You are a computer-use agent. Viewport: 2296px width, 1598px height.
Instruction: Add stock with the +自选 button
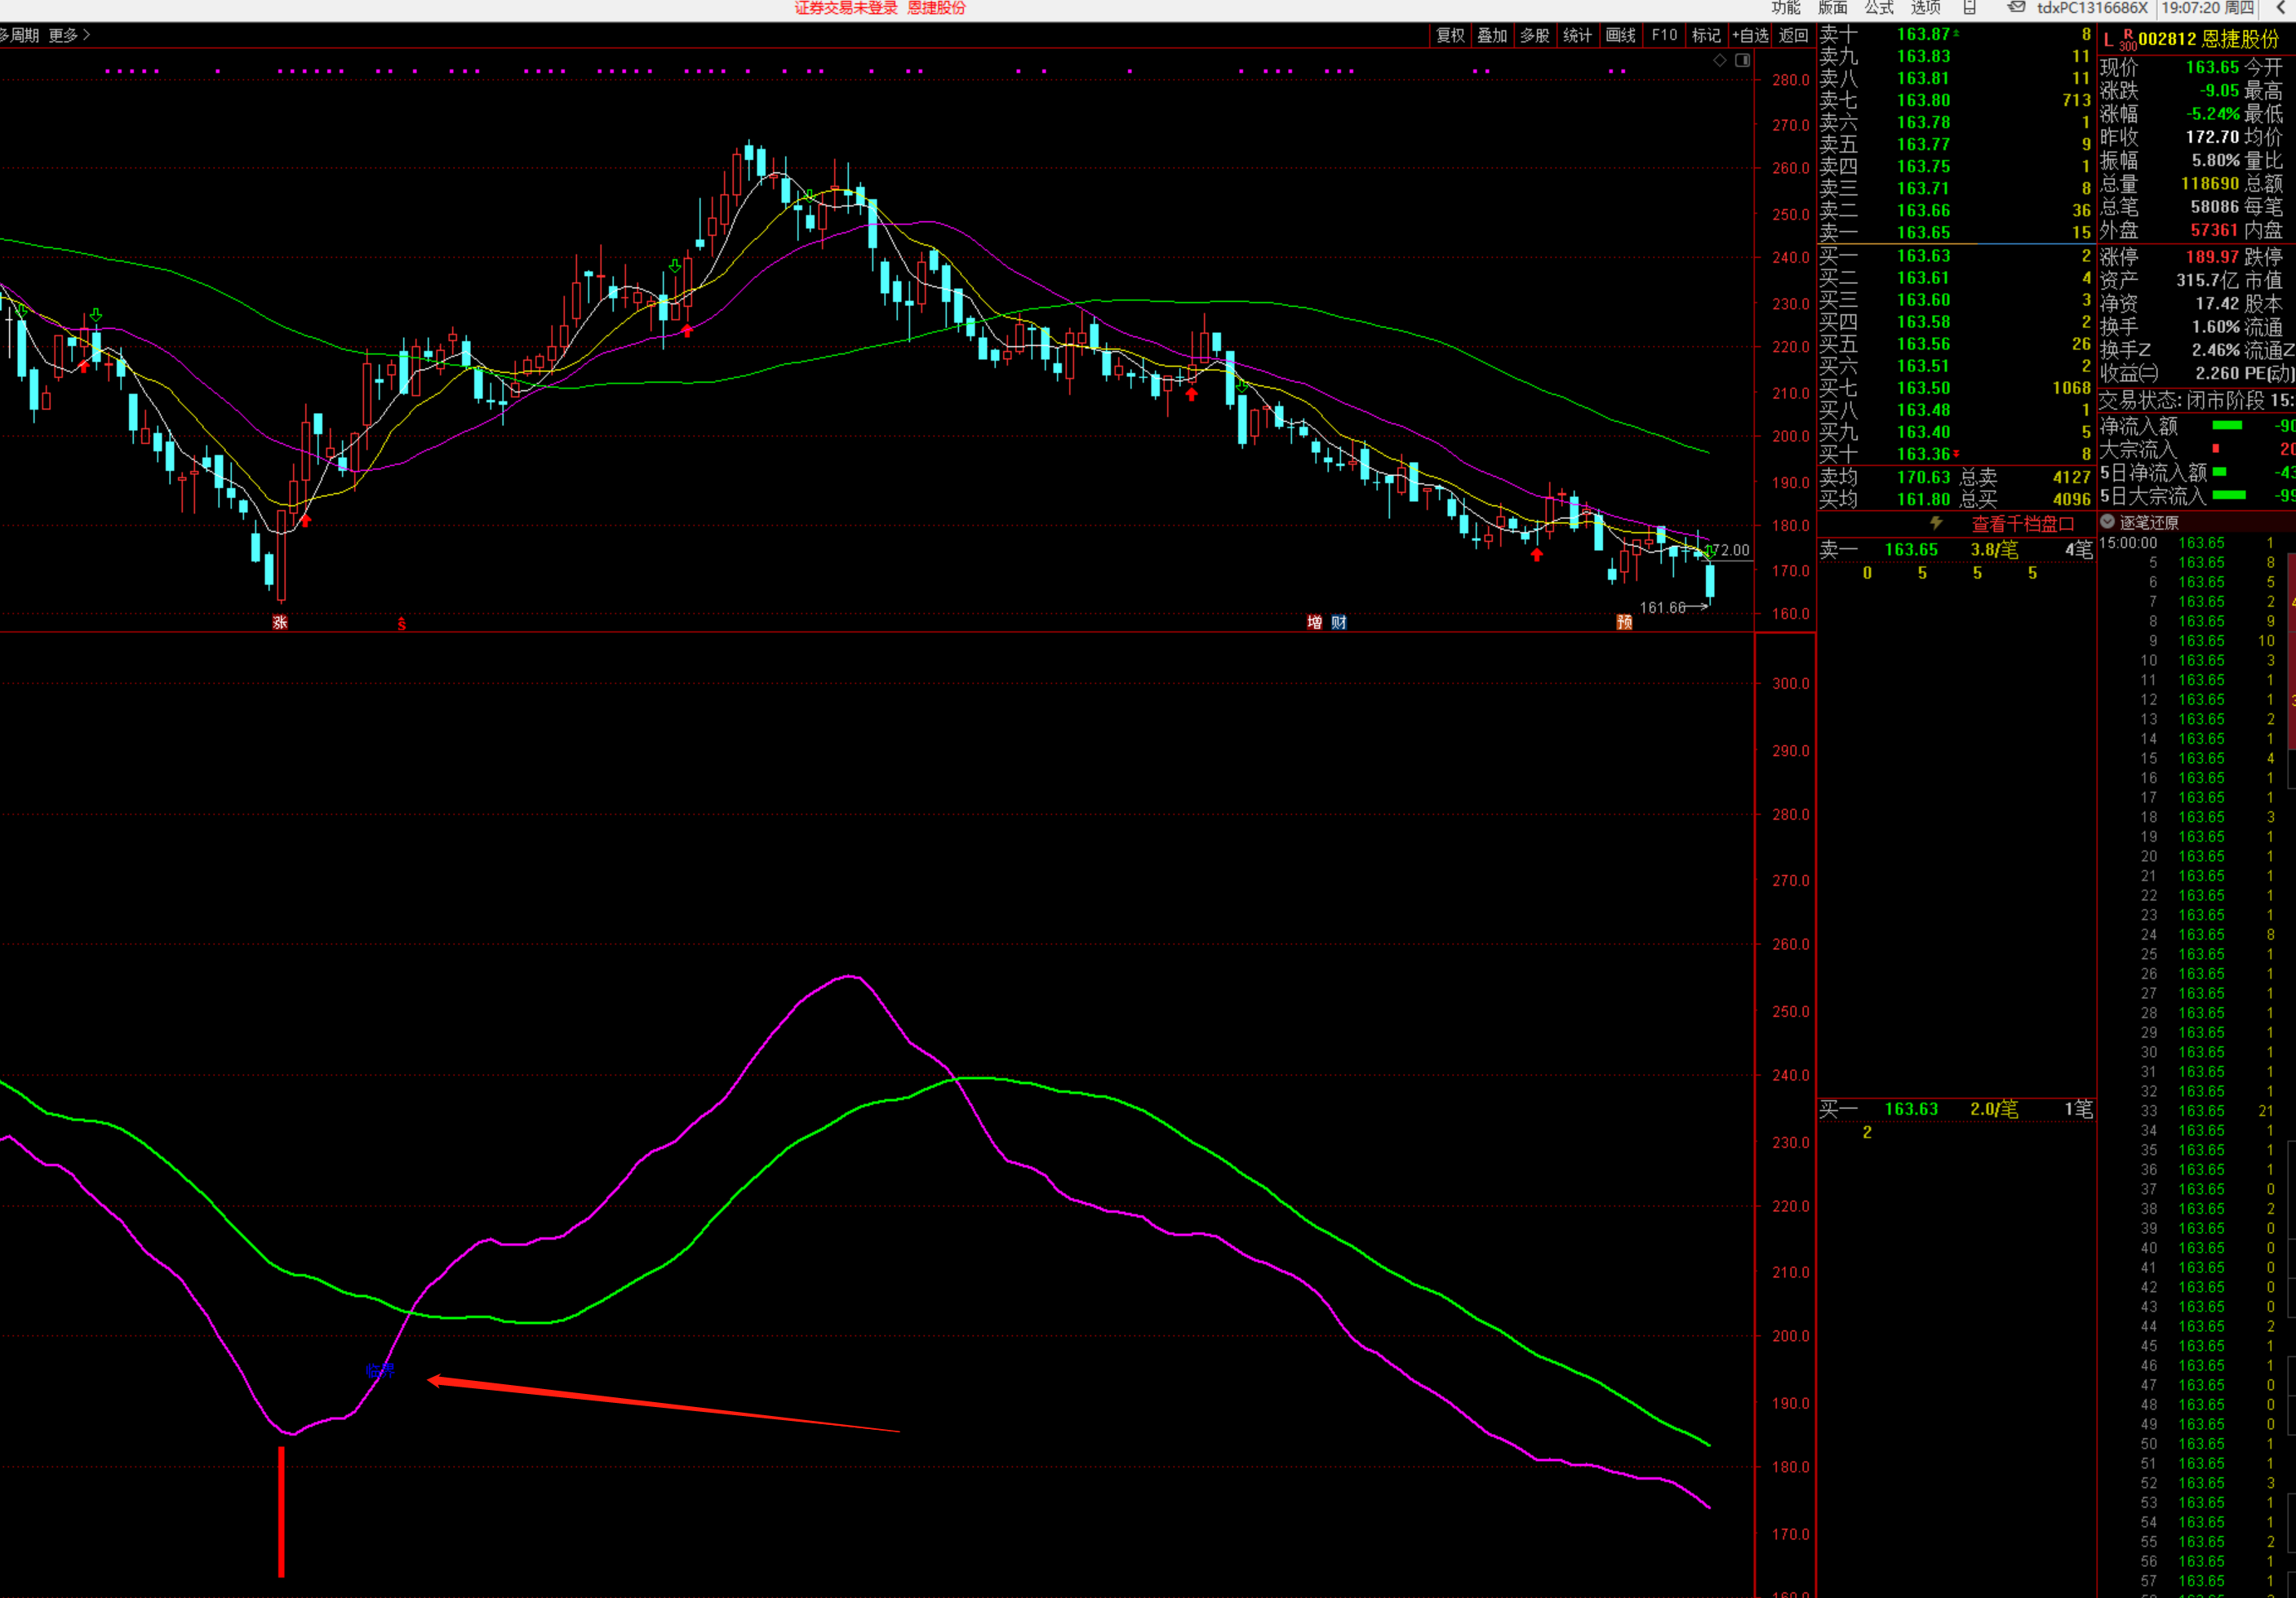point(1750,35)
